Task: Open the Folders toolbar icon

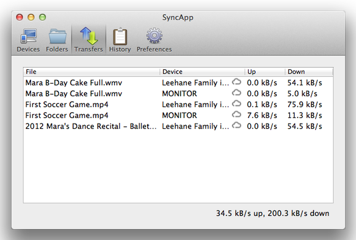Action: [57, 37]
